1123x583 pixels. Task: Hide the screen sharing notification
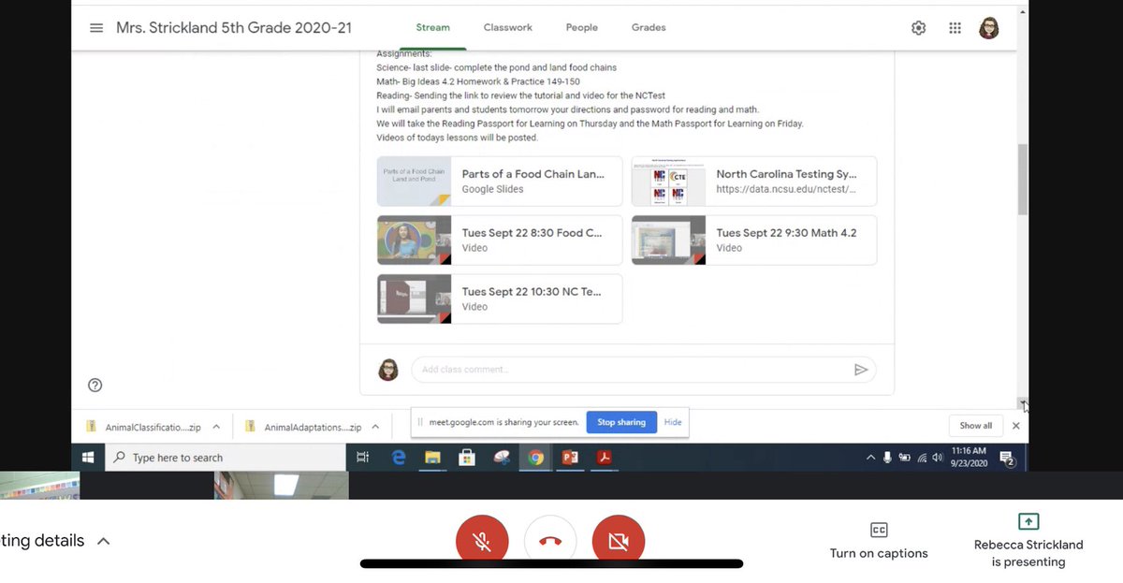click(x=673, y=422)
